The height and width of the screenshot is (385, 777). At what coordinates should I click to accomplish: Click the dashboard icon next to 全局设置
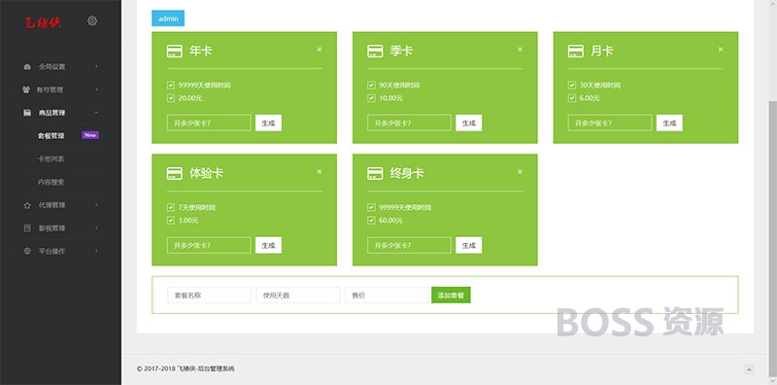click(x=27, y=66)
